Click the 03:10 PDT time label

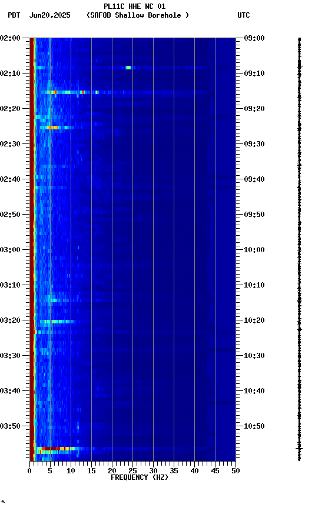click(10, 285)
